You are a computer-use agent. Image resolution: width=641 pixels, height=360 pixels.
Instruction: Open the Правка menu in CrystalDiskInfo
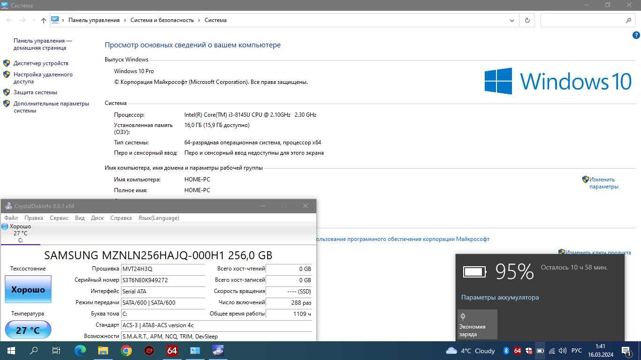[34, 218]
